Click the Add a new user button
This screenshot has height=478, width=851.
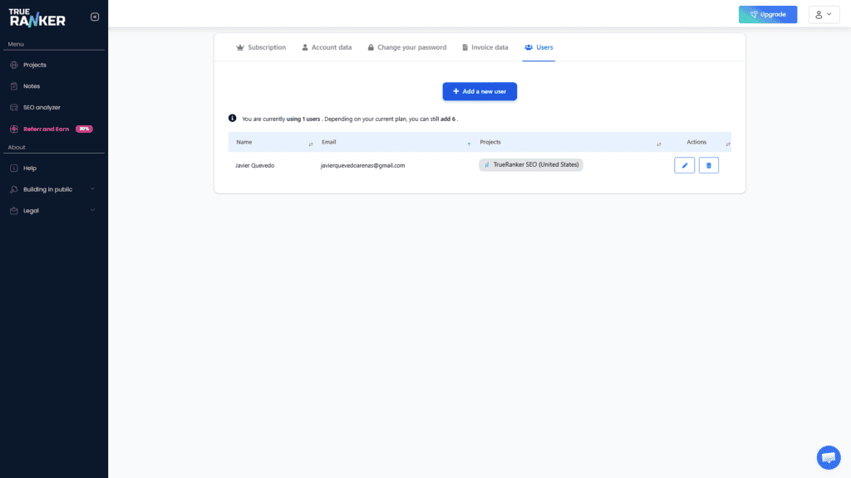coord(480,91)
